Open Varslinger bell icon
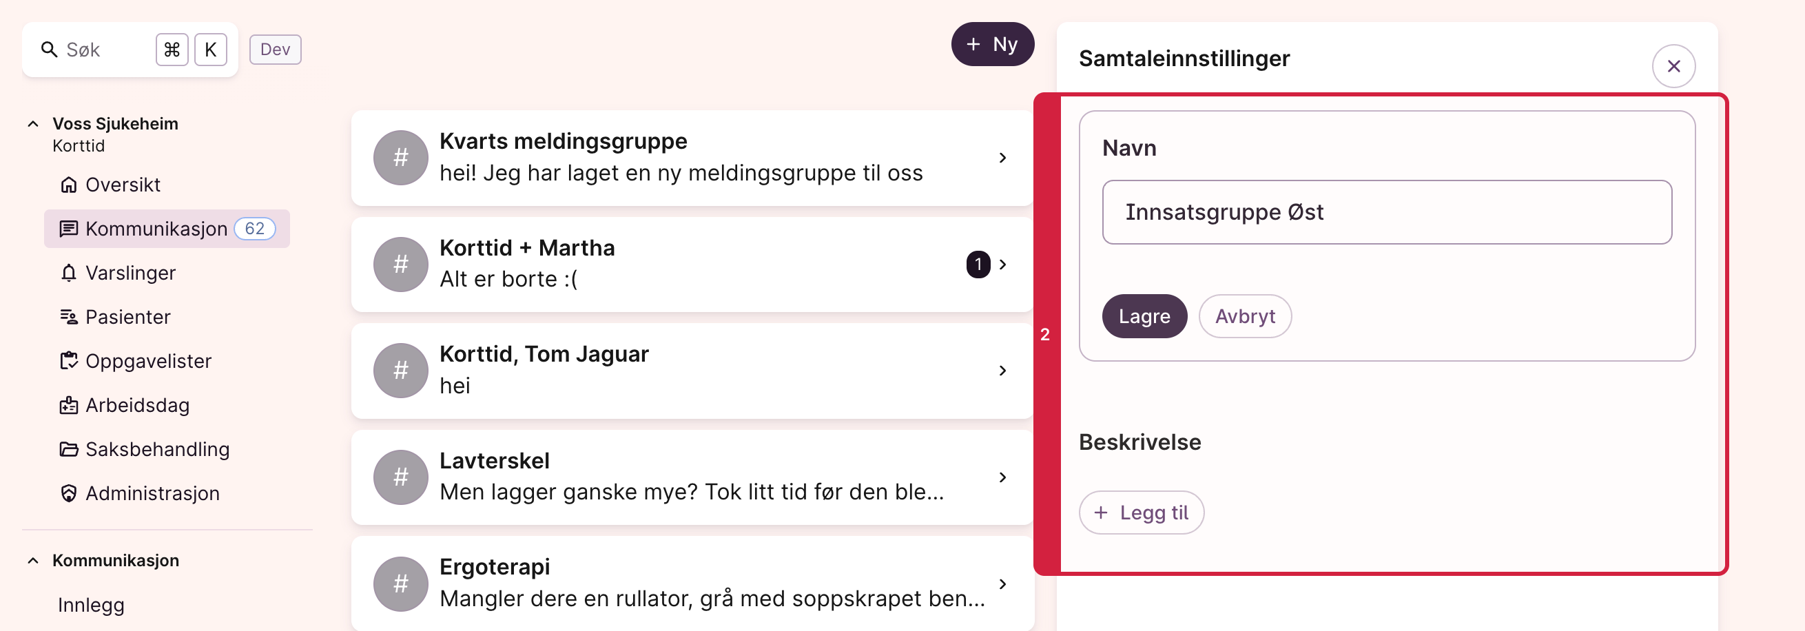This screenshot has height=631, width=1805. point(69,273)
